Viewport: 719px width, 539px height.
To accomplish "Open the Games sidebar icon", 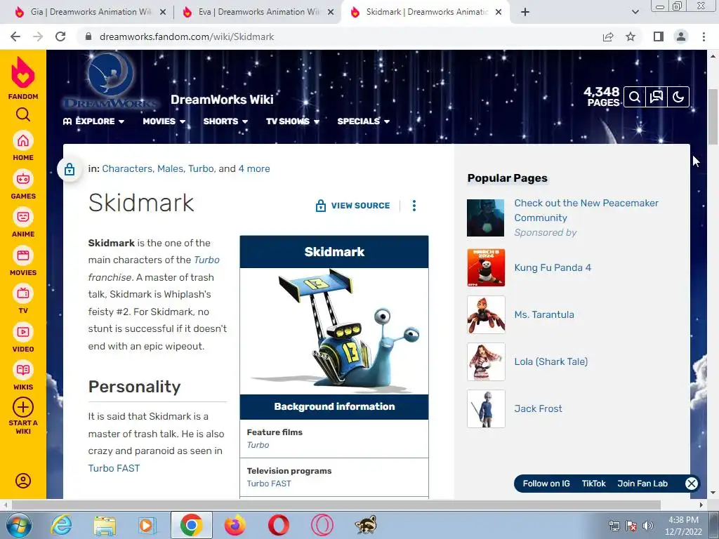I will click(23, 179).
